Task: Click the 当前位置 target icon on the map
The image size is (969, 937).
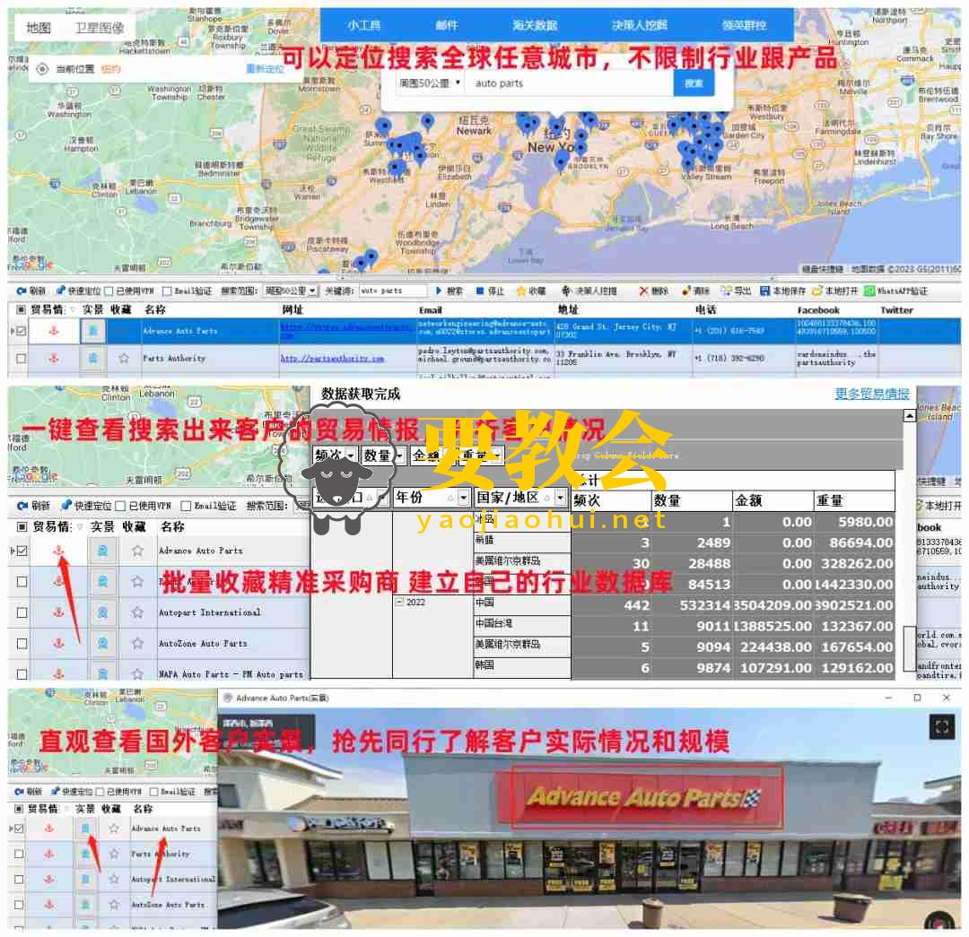Action: click(42, 69)
